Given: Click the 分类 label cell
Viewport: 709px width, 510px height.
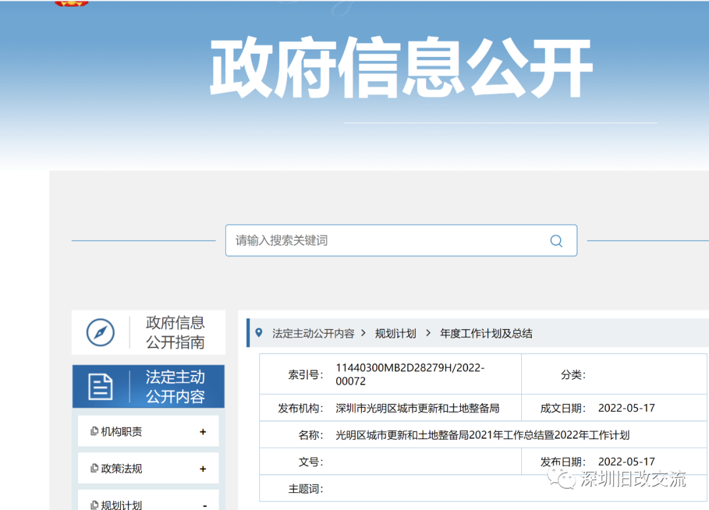Looking at the screenshot, I should point(573,374).
